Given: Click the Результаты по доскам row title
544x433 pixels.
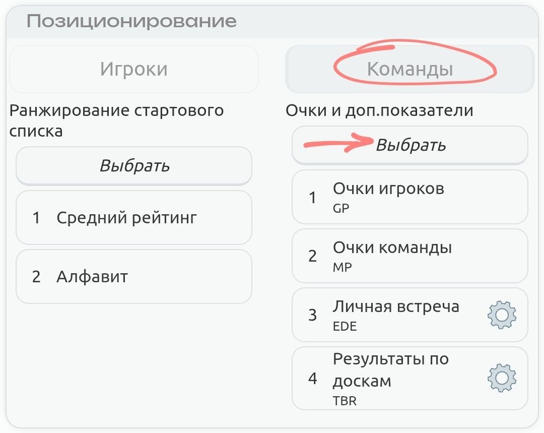Looking at the screenshot, I should [x=390, y=369].
